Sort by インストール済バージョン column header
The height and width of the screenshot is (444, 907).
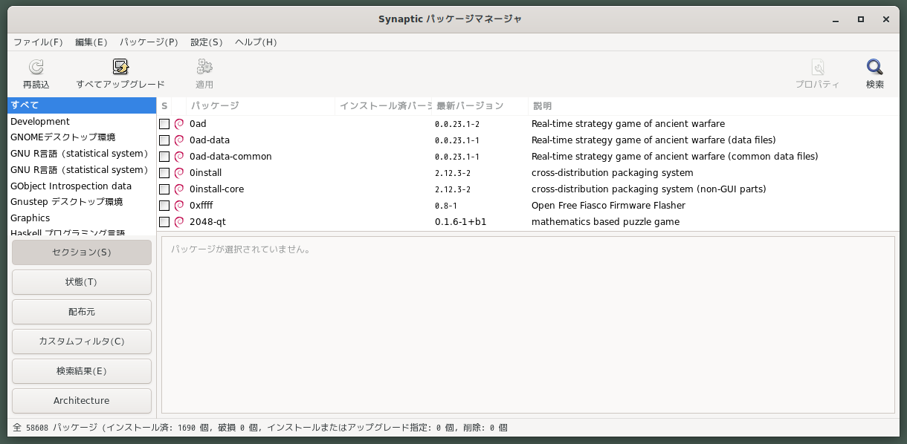384,106
